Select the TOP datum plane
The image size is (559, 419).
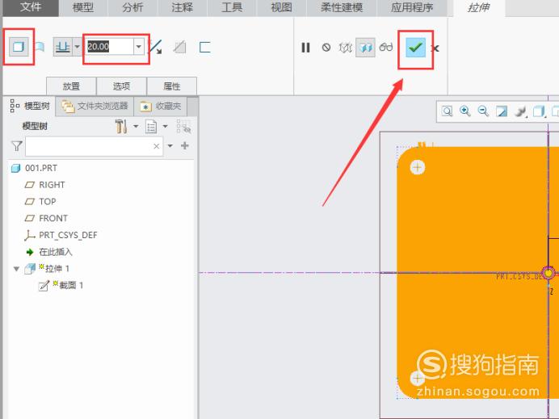pos(40,201)
